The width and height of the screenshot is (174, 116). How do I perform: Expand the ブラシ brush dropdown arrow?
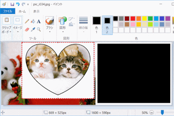point(49,32)
